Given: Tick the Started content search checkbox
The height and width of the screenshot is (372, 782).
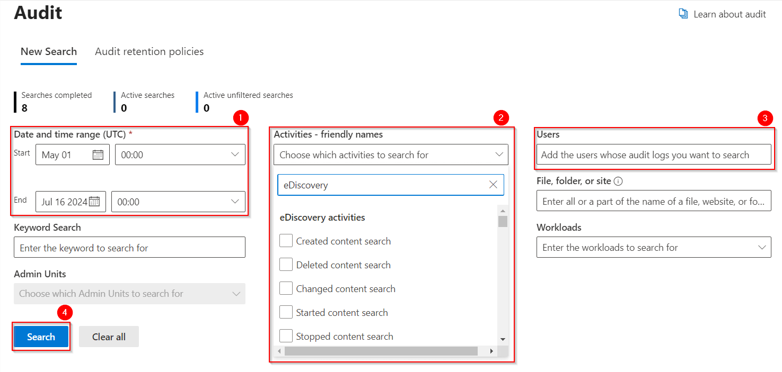Looking at the screenshot, I should pos(286,312).
